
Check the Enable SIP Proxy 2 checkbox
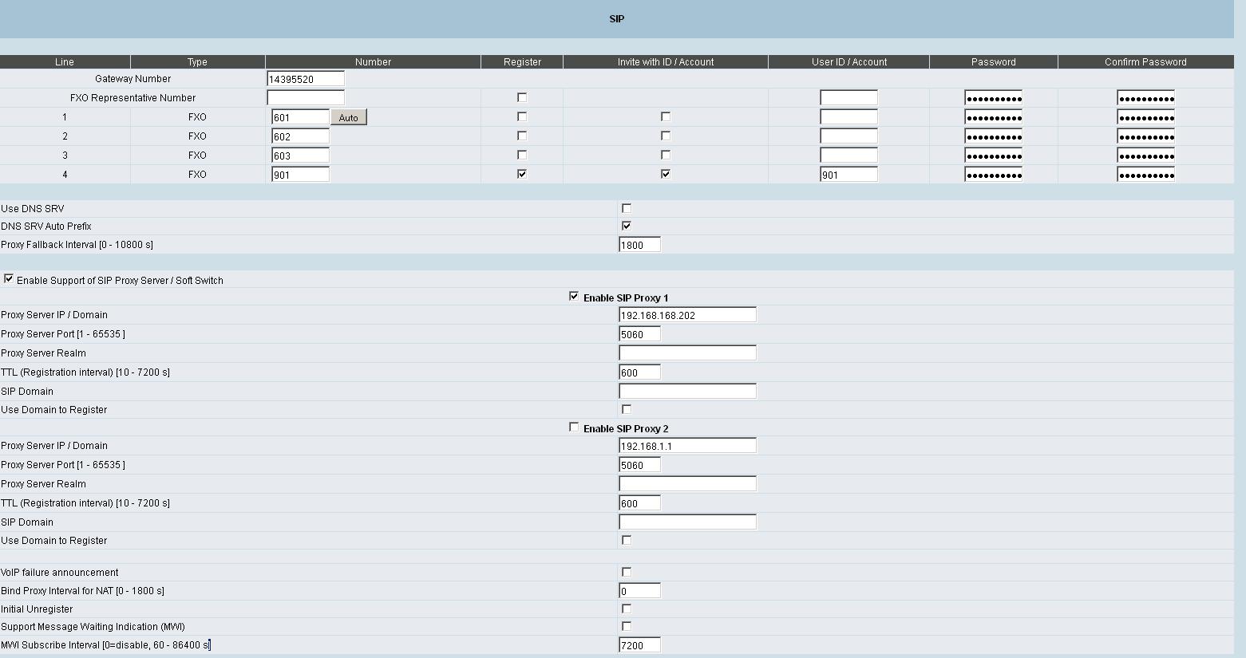point(574,428)
